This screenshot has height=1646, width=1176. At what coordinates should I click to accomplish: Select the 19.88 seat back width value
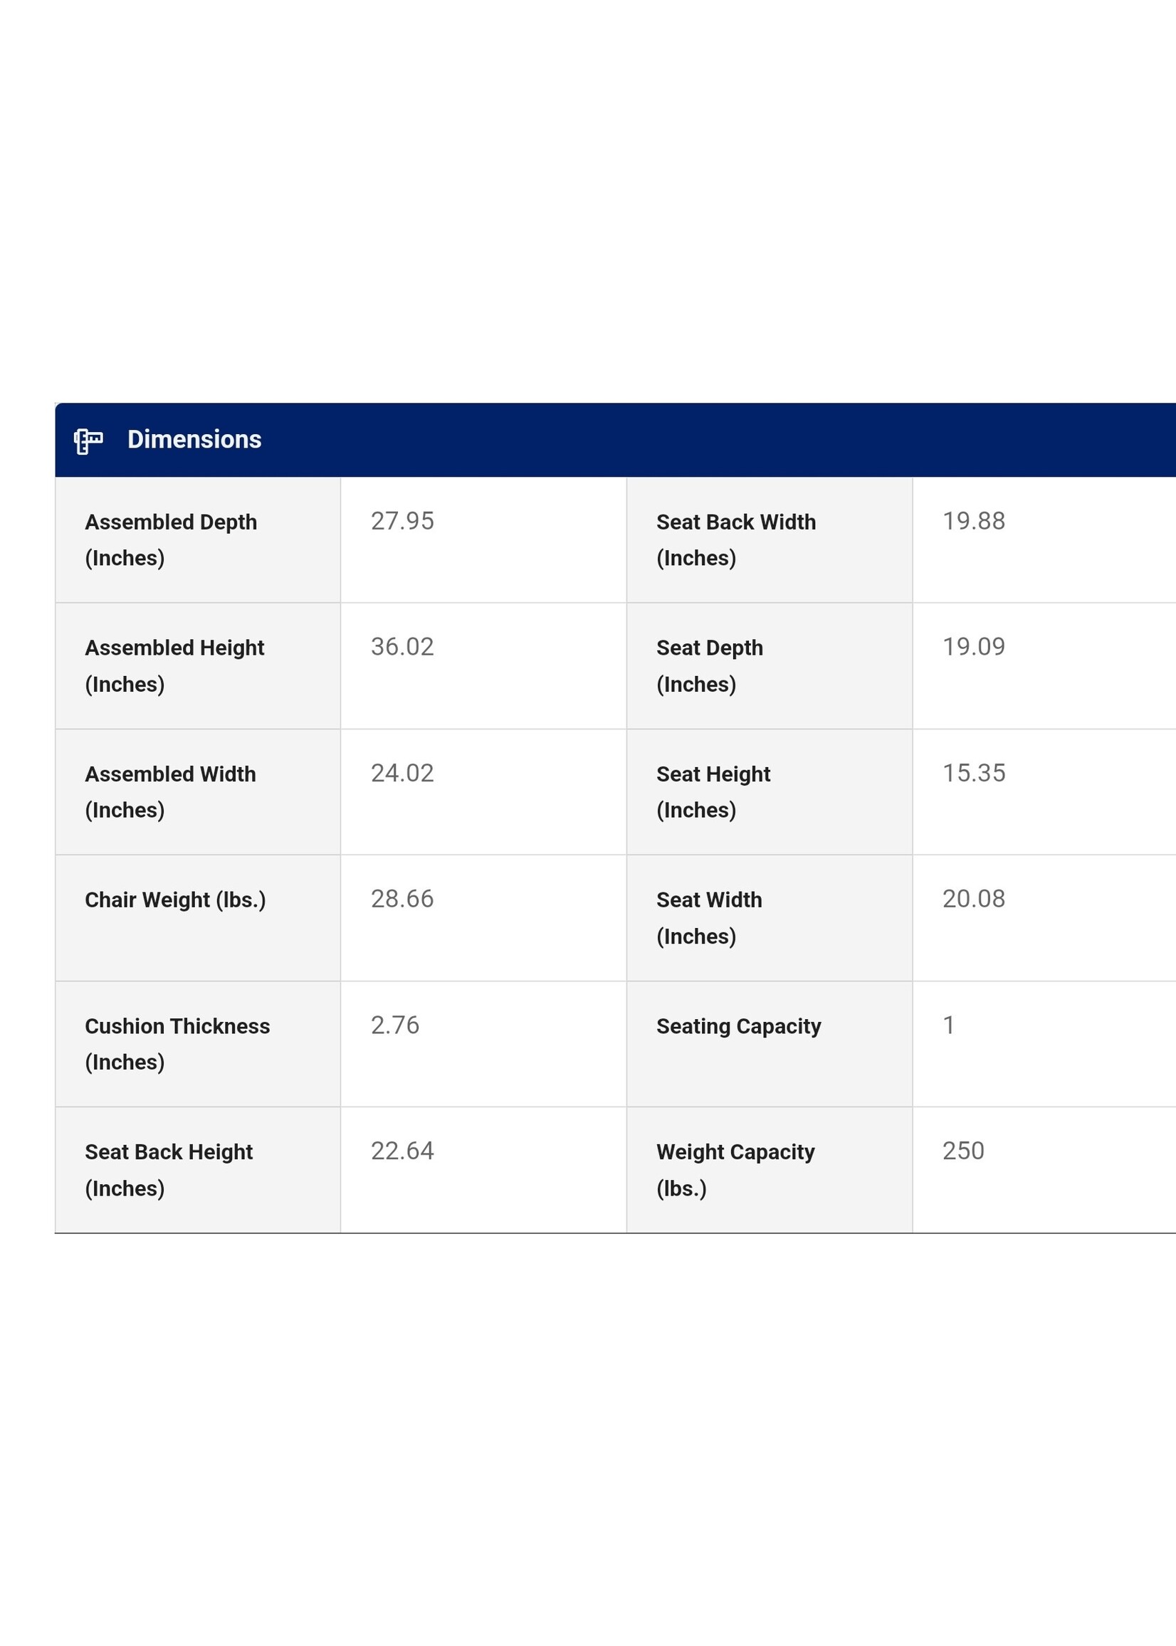973,521
